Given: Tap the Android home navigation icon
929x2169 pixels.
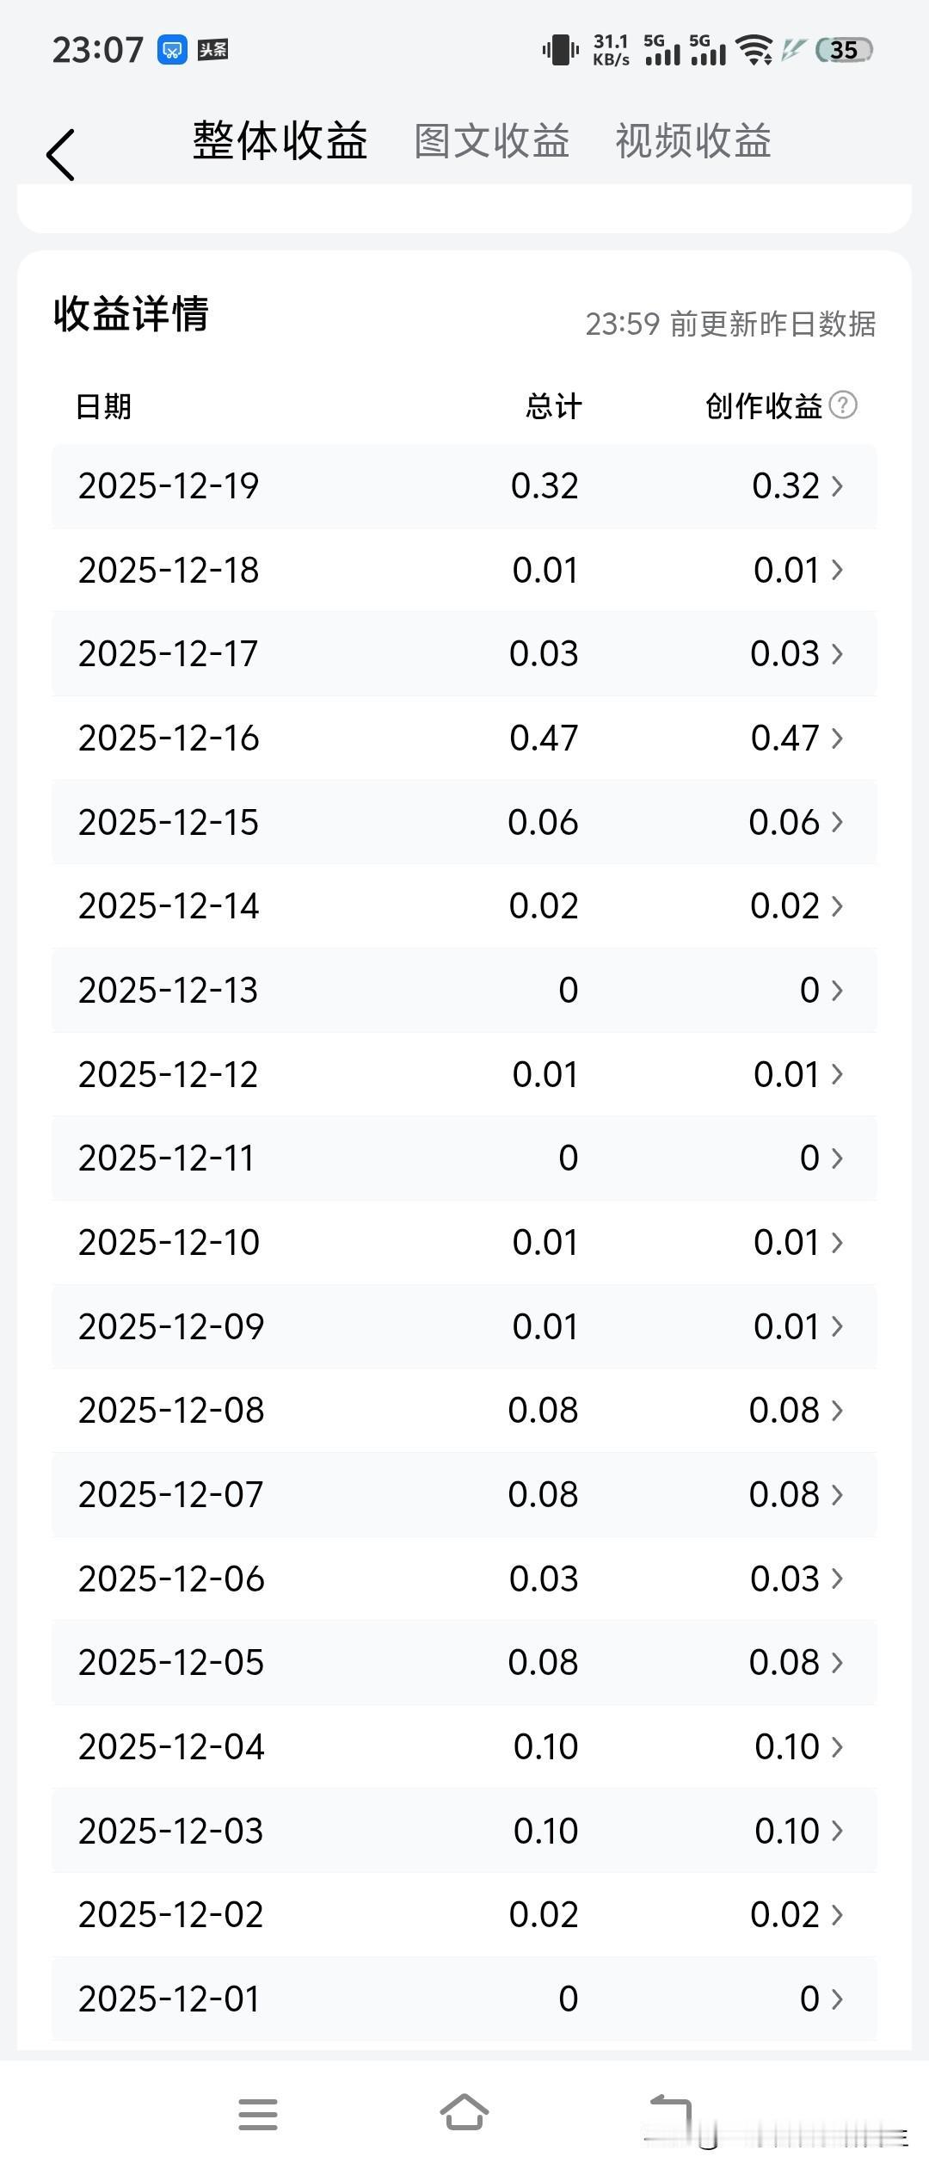Looking at the screenshot, I should [464, 2112].
